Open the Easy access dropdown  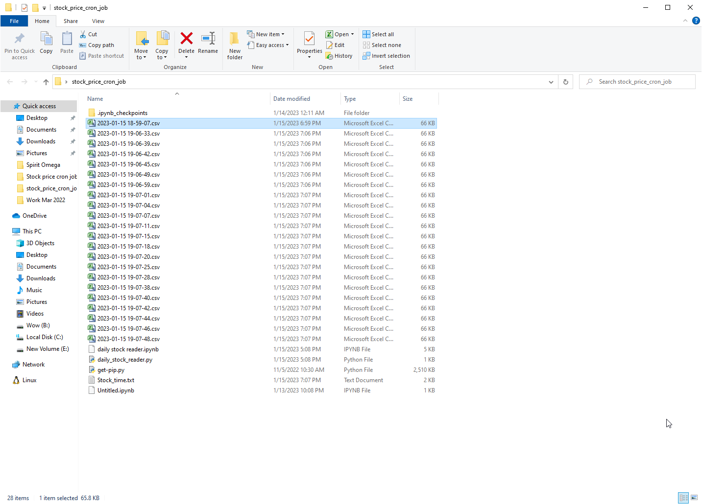267,45
